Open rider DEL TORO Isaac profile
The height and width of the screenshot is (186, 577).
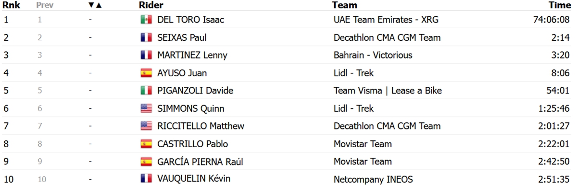click(x=191, y=20)
